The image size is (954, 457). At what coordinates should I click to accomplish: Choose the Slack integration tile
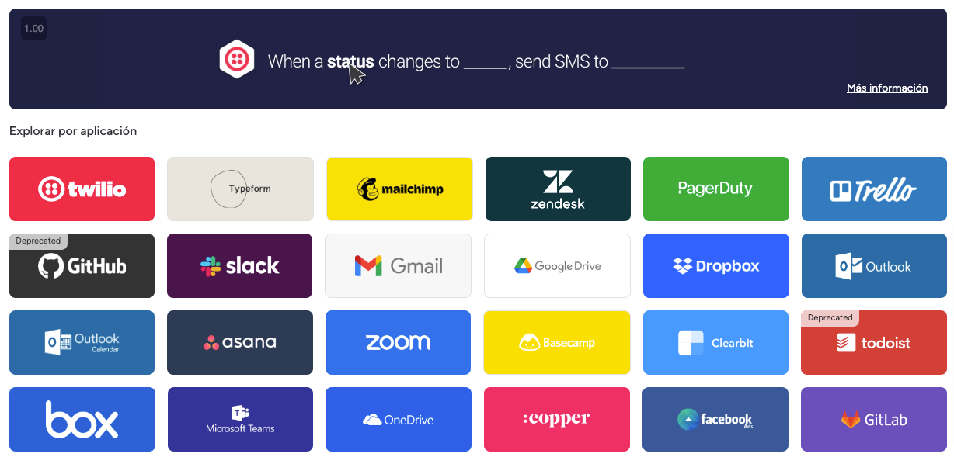[x=240, y=265]
